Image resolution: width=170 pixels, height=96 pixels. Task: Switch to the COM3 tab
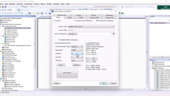pyautogui.click(x=81, y=18)
